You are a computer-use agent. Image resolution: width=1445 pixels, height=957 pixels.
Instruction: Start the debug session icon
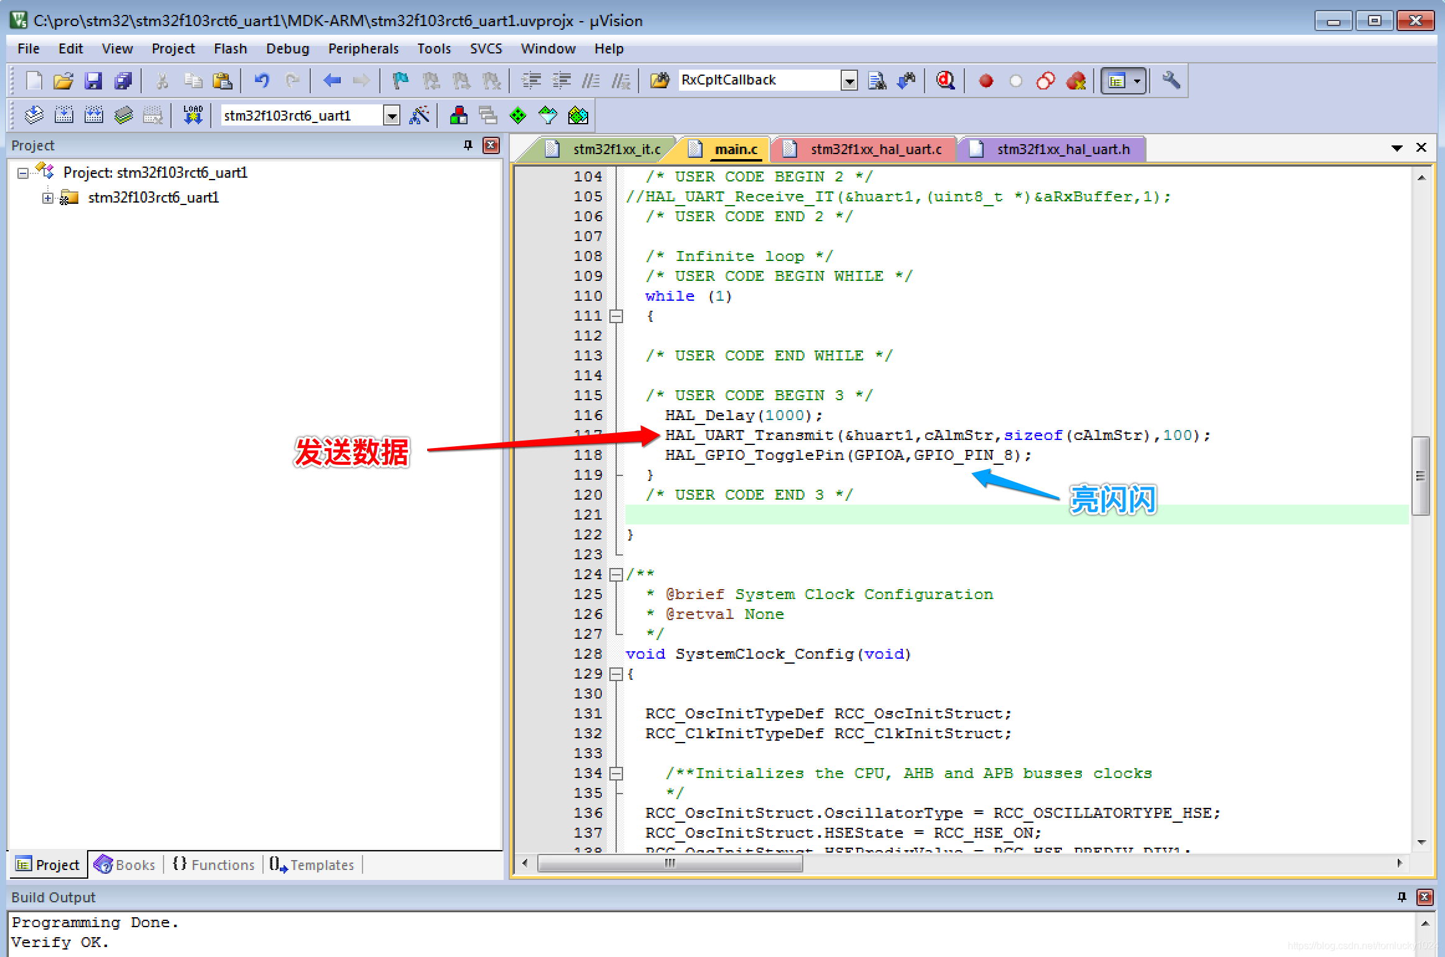click(946, 80)
